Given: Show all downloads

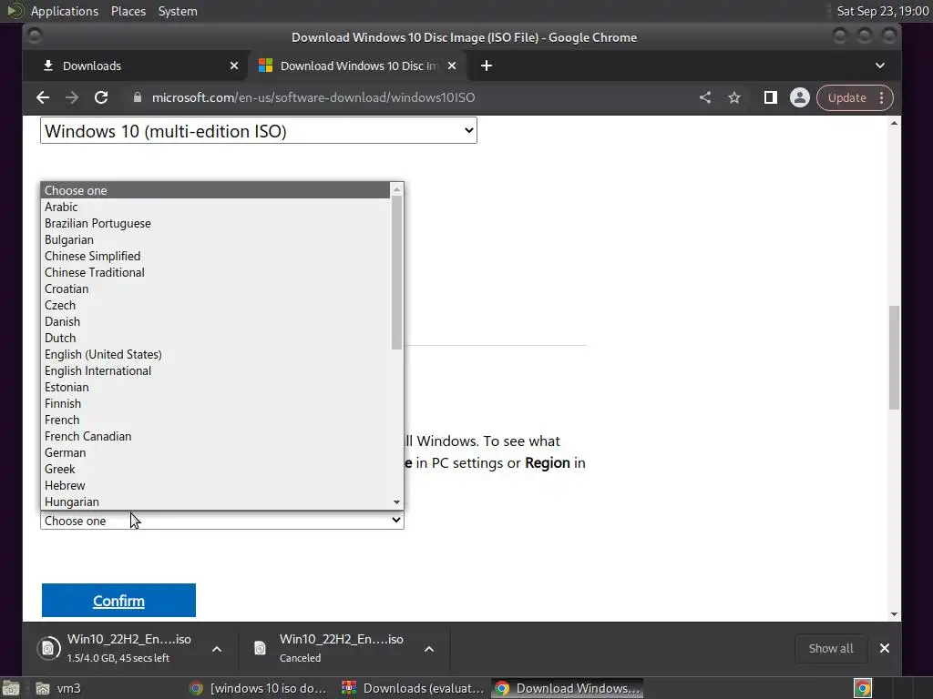Looking at the screenshot, I should coord(831,648).
